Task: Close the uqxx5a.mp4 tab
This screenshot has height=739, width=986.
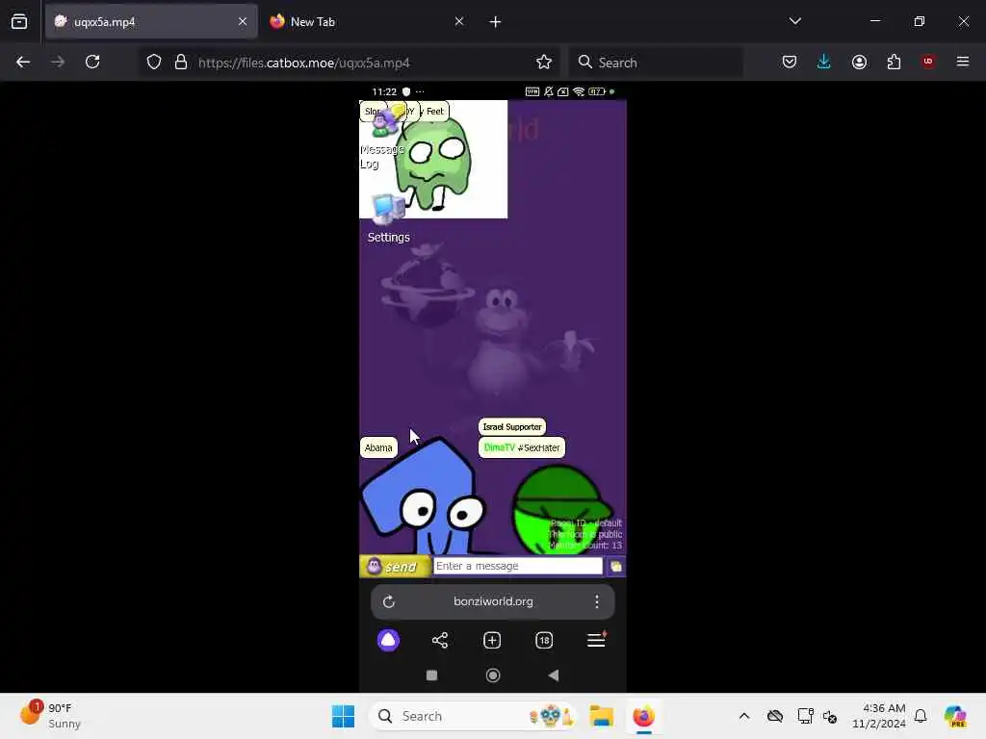Action: pyautogui.click(x=243, y=22)
